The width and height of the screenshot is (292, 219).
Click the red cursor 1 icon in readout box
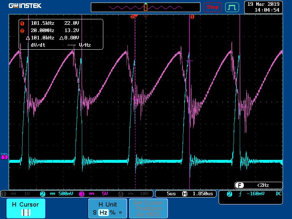coord(22,23)
